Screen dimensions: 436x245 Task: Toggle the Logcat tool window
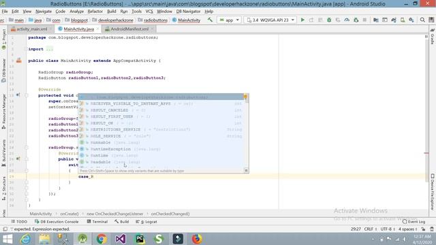click(x=146, y=222)
